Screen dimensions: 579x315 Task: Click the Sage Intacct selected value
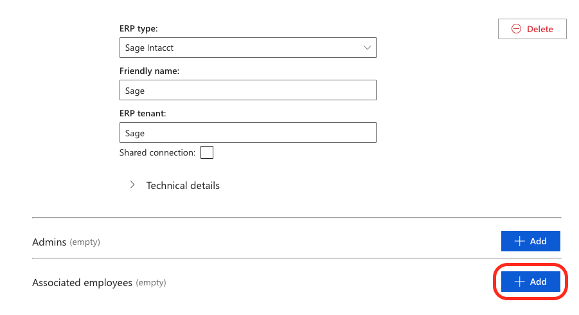click(x=150, y=48)
